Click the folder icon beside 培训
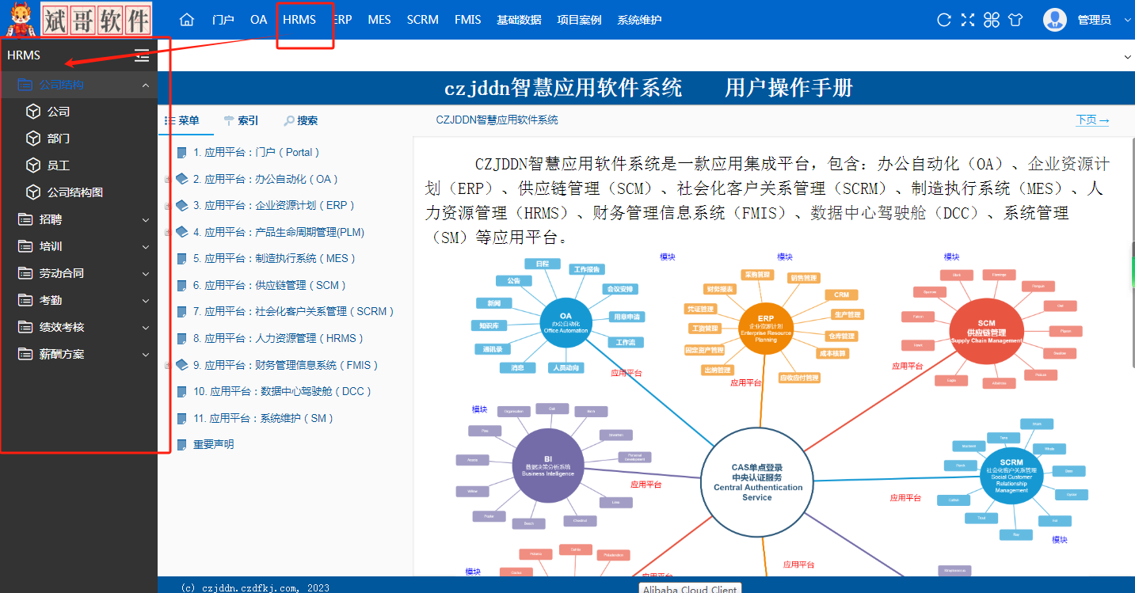The height and width of the screenshot is (593, 1135). 25,246
